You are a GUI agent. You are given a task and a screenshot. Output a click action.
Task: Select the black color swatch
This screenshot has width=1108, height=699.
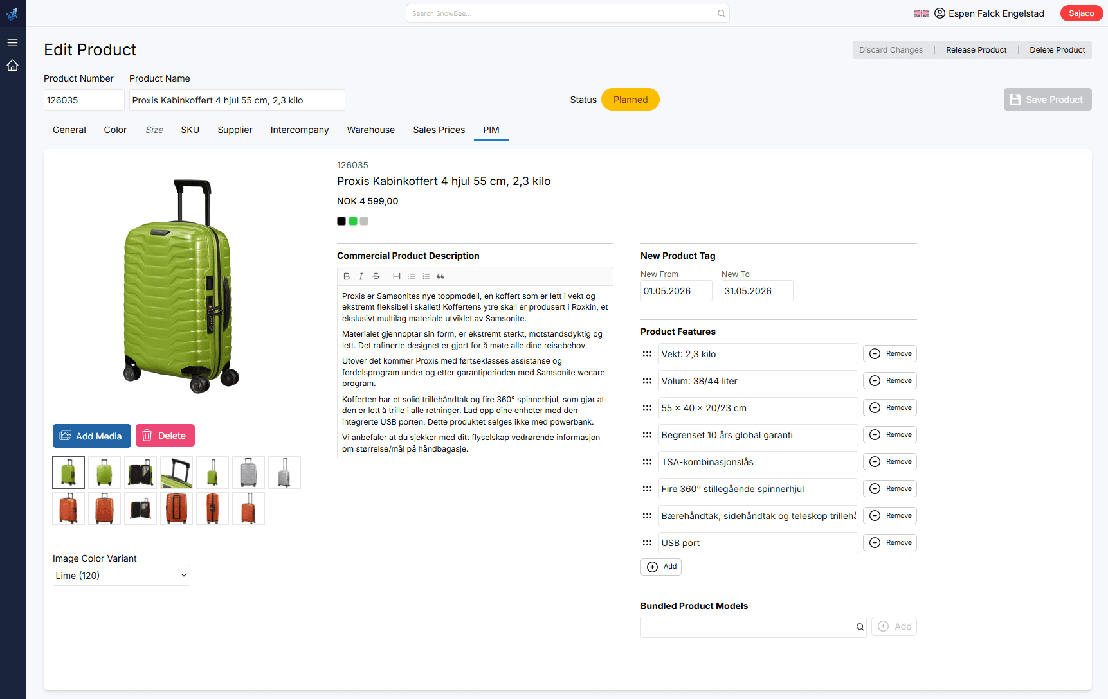pos(341,221)
